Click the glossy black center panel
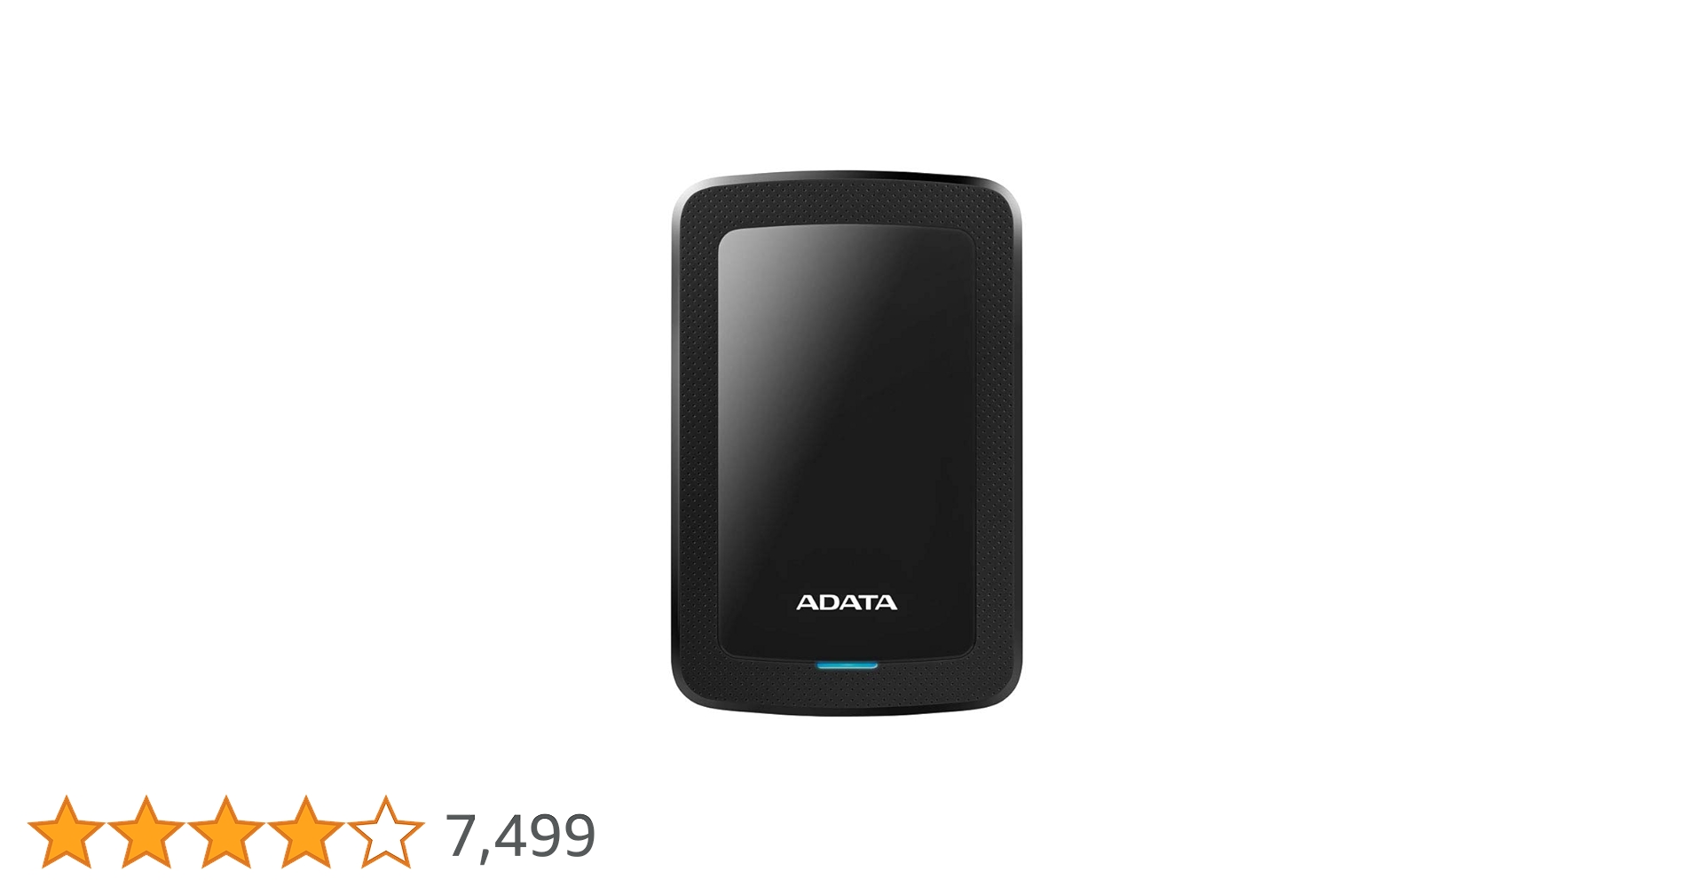This screenshot has width=1695, height=887. (847, 442)
